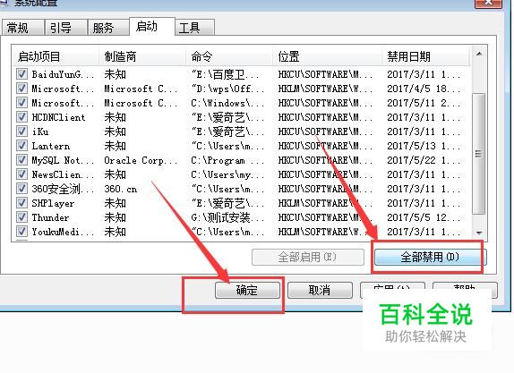Image resolution: width=514 pixels, height=373 pixels.
Task: Select the SHPlayer row name
Action: tap(53, 203)
